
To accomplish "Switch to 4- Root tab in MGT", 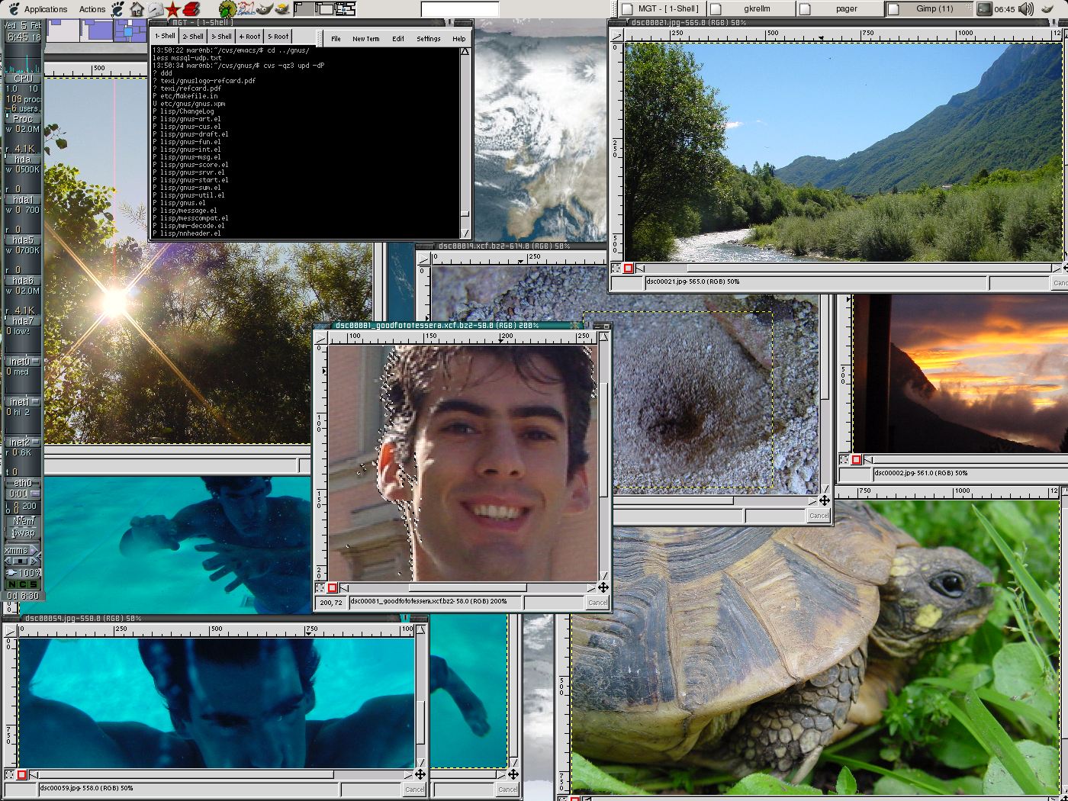I will pos(249,36).
